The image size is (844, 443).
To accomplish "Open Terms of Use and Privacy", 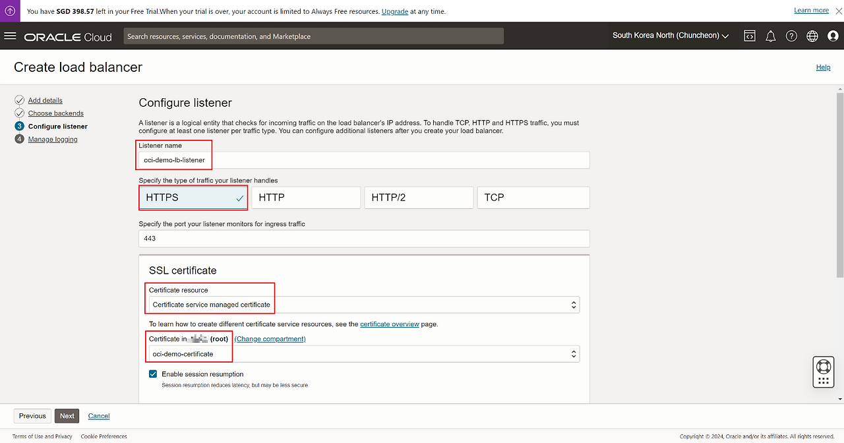I will point(42,436).
